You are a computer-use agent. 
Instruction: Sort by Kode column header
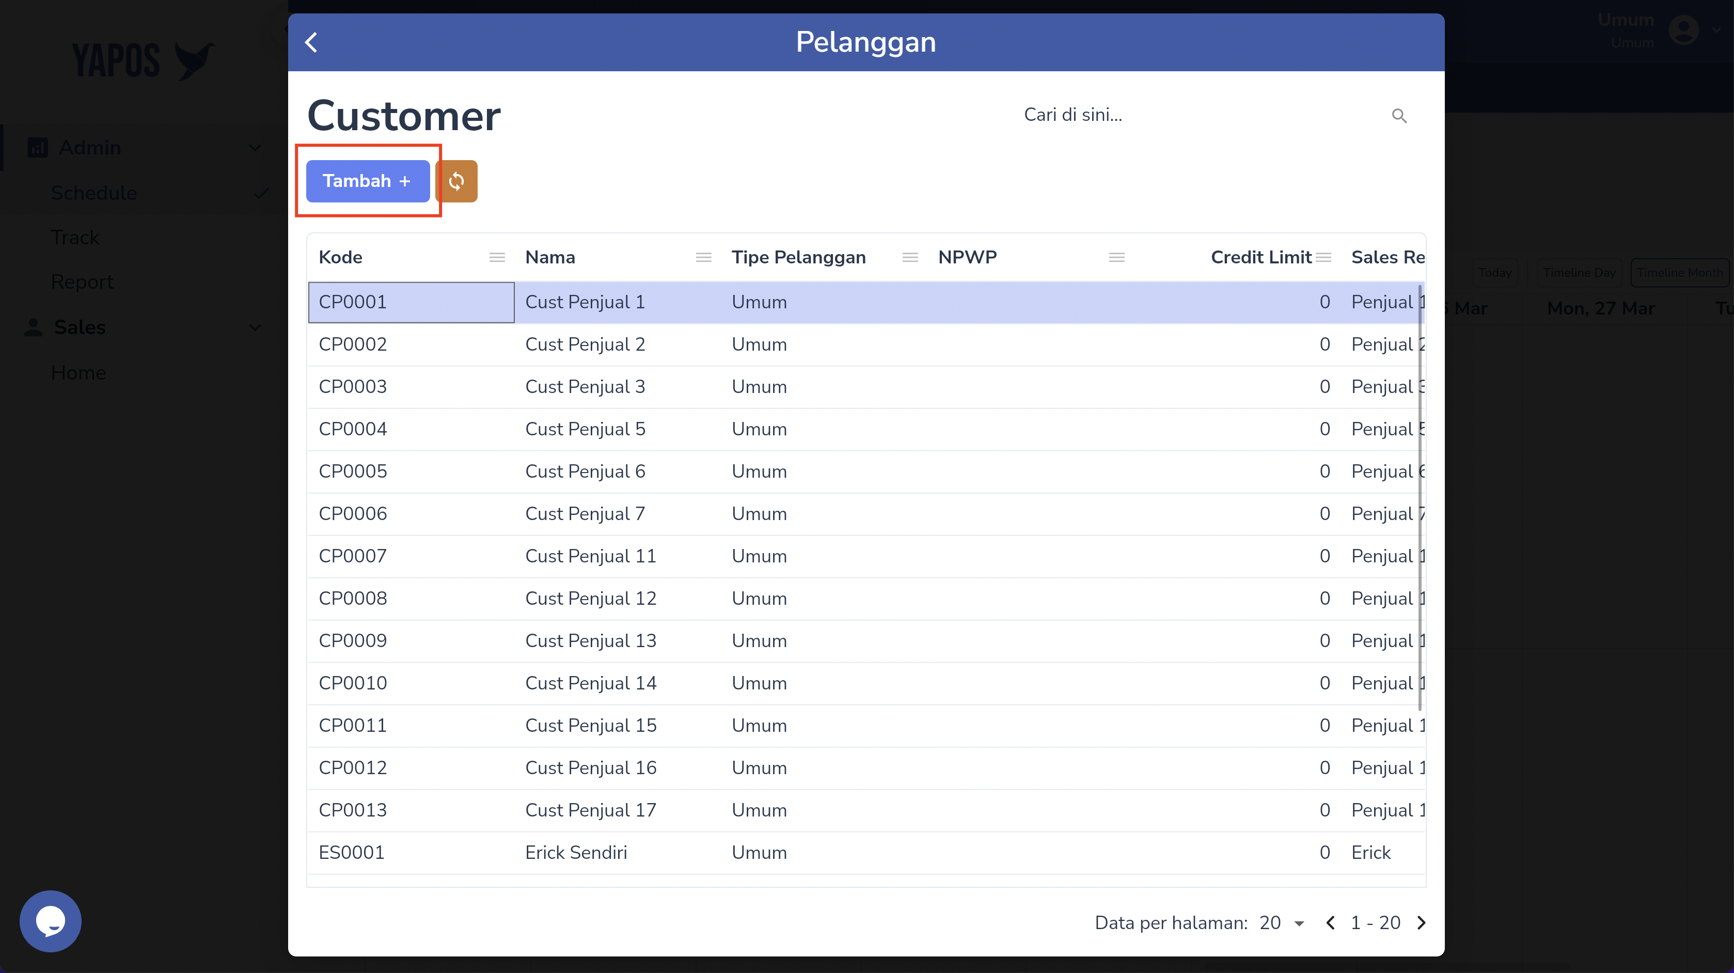pos(340,257)
